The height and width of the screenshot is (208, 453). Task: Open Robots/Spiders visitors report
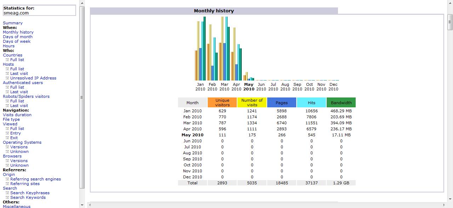click(x=26, y=96)
